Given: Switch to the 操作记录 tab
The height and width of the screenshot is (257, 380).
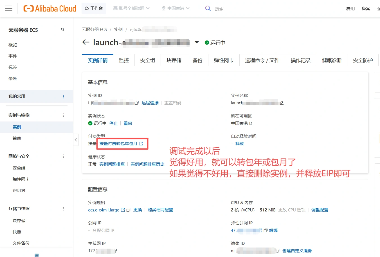Looking at the screenshot, I should click(x=301, y=60).
